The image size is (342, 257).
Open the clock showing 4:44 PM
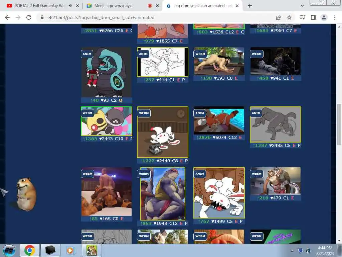click(x=325, y=250)
